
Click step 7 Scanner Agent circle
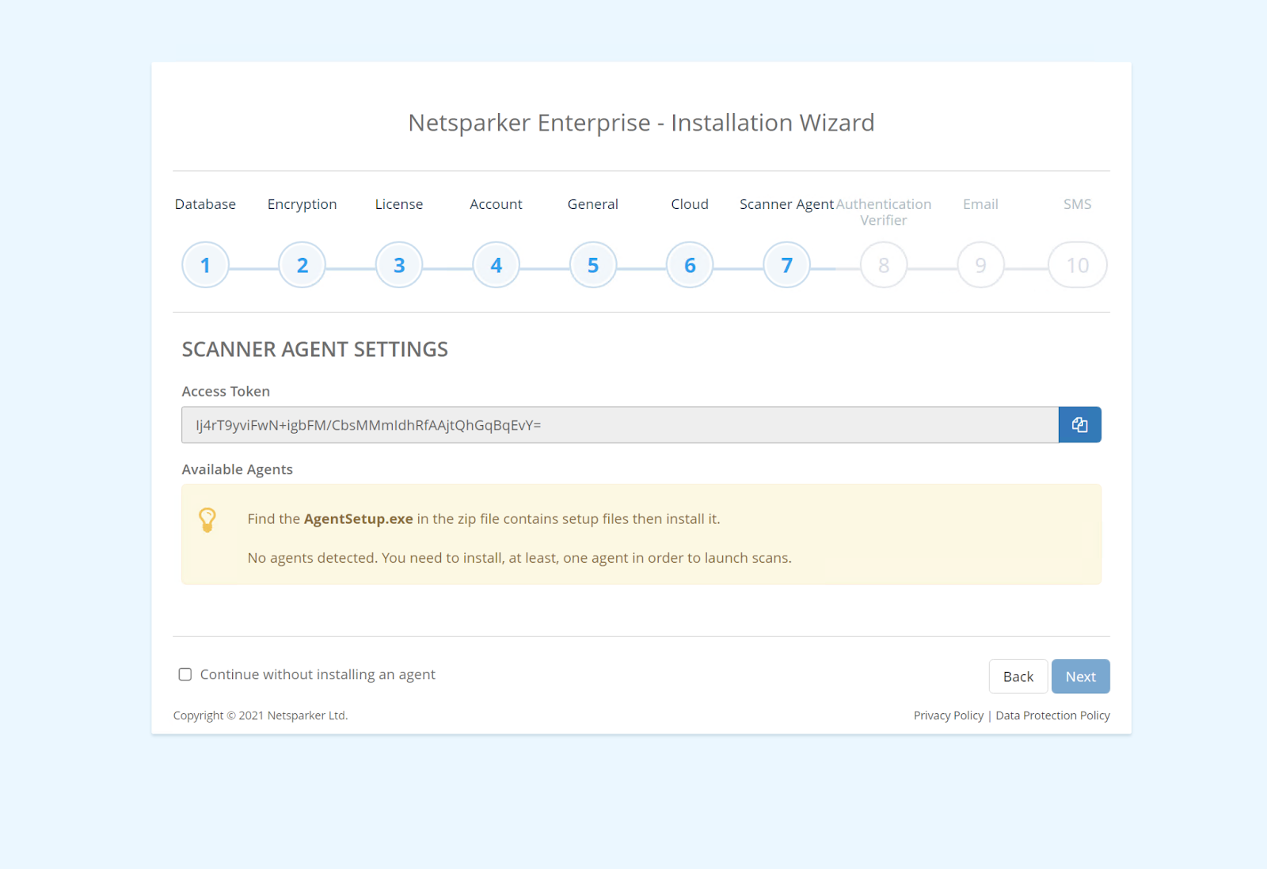pos(786,265)
